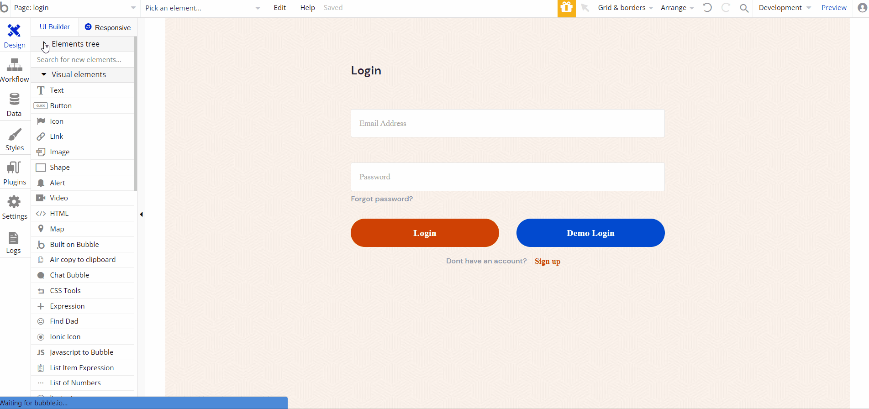The height and width of the screenshot is (409, 869).
Task: Click the Password input field
Action: pos(508,177)
